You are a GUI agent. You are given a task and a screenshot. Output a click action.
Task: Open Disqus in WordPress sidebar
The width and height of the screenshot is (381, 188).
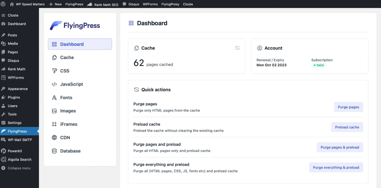(x=19, y=61)
